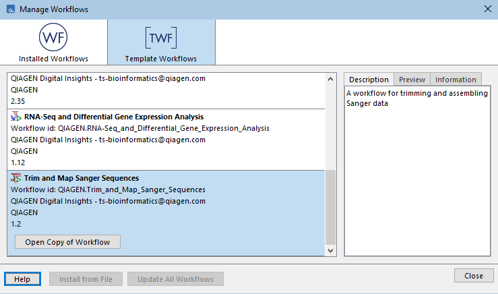This screenshot has width=498, height=294.
Task: Switch to the Description tab
Action: pyautogui.click(x=369, y=80)
